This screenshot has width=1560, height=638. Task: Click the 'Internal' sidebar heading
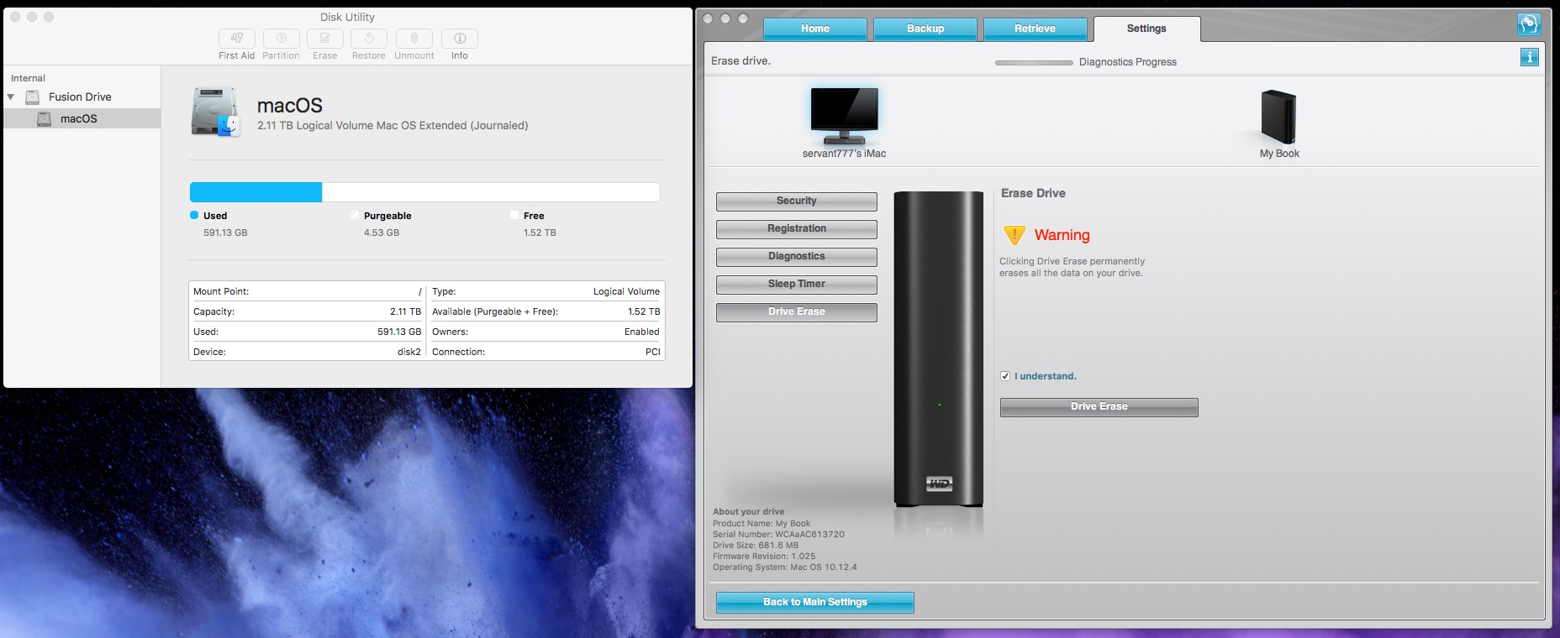click(29, 78)
